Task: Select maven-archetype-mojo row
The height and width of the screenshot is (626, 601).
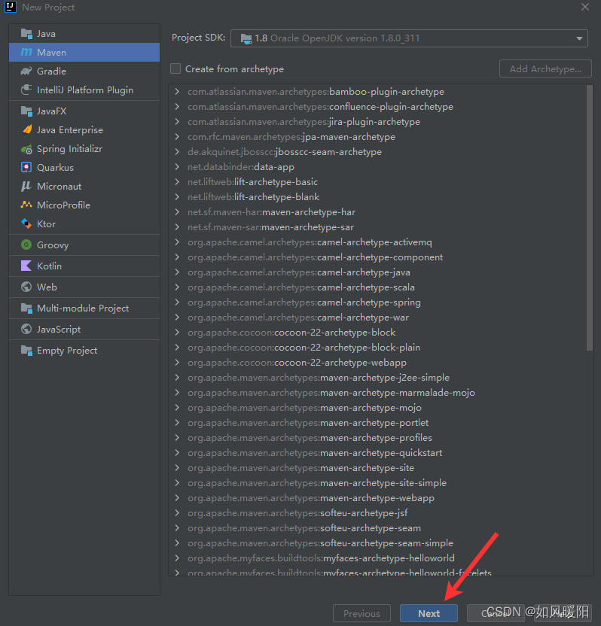Action: coord(377,408)
